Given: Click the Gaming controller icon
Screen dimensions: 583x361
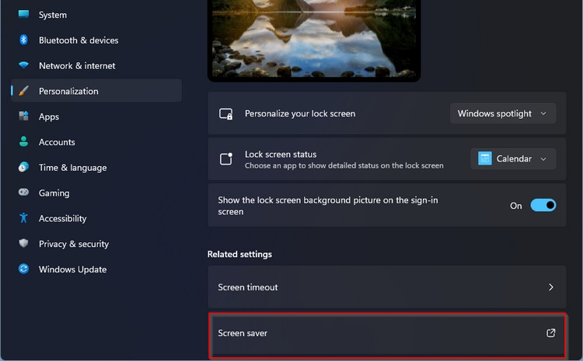Looking at the screenshot, I should (24, 193).
